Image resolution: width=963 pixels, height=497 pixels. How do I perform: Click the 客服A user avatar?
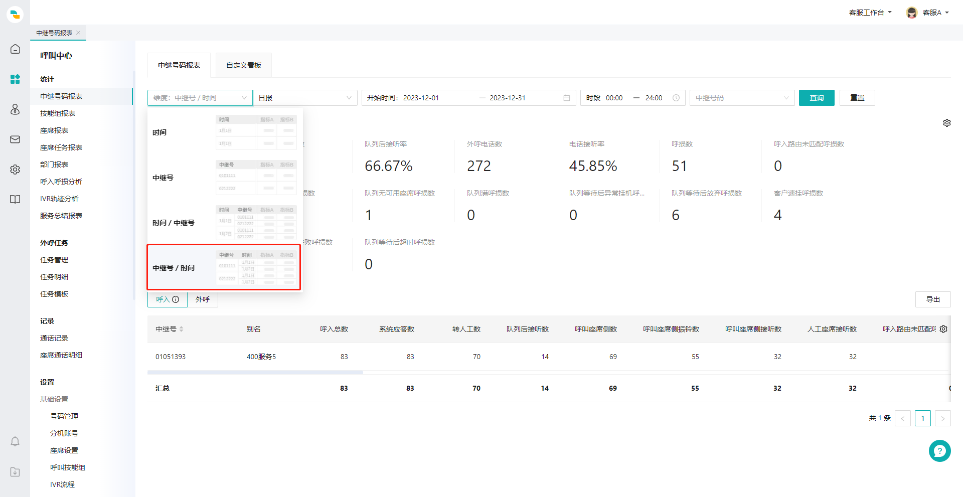(912, 13)
